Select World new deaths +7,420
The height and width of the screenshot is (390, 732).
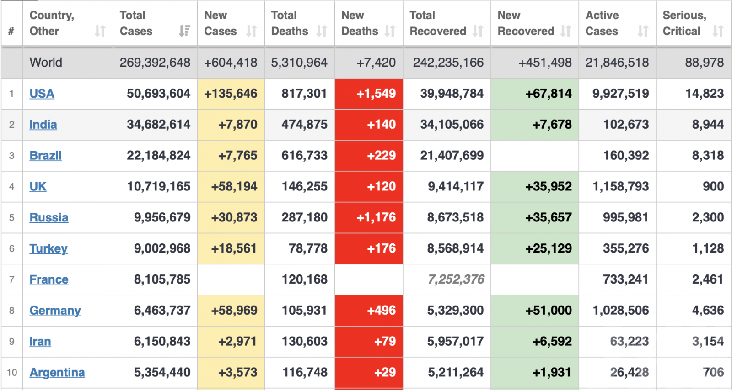point(376,63)
